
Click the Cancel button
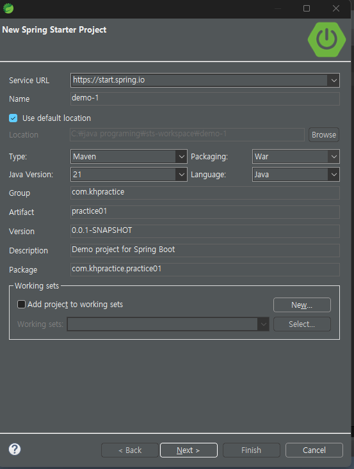click(x=314, y=450)
